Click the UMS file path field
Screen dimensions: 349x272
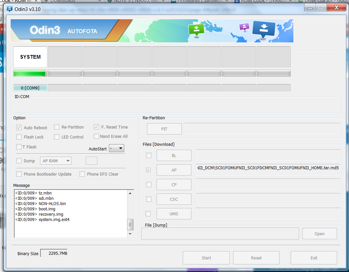[x=268, y=214]
